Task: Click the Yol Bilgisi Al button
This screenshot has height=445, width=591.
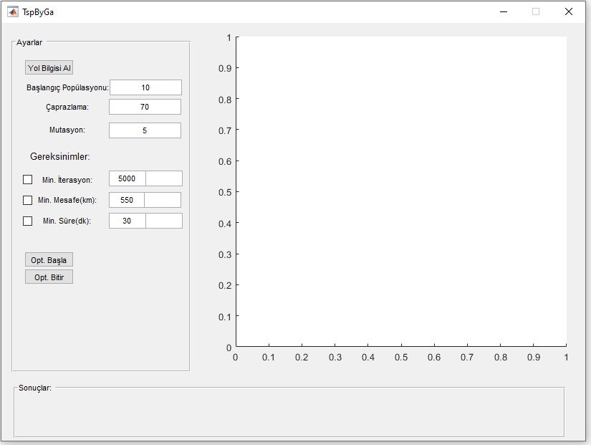Action: (x=48, y=67)
